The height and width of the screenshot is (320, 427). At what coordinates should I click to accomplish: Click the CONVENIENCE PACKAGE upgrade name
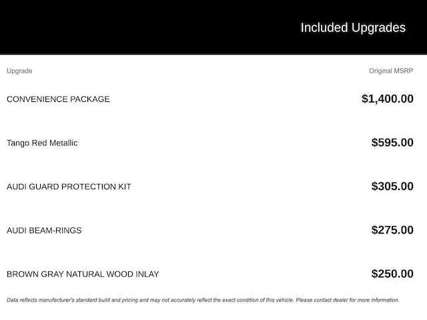pos(58,99)
